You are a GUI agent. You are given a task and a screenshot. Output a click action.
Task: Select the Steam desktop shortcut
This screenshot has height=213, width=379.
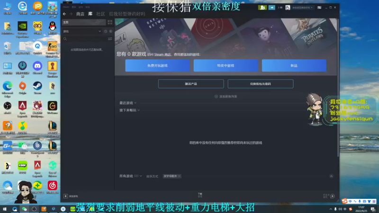point(37,88)
